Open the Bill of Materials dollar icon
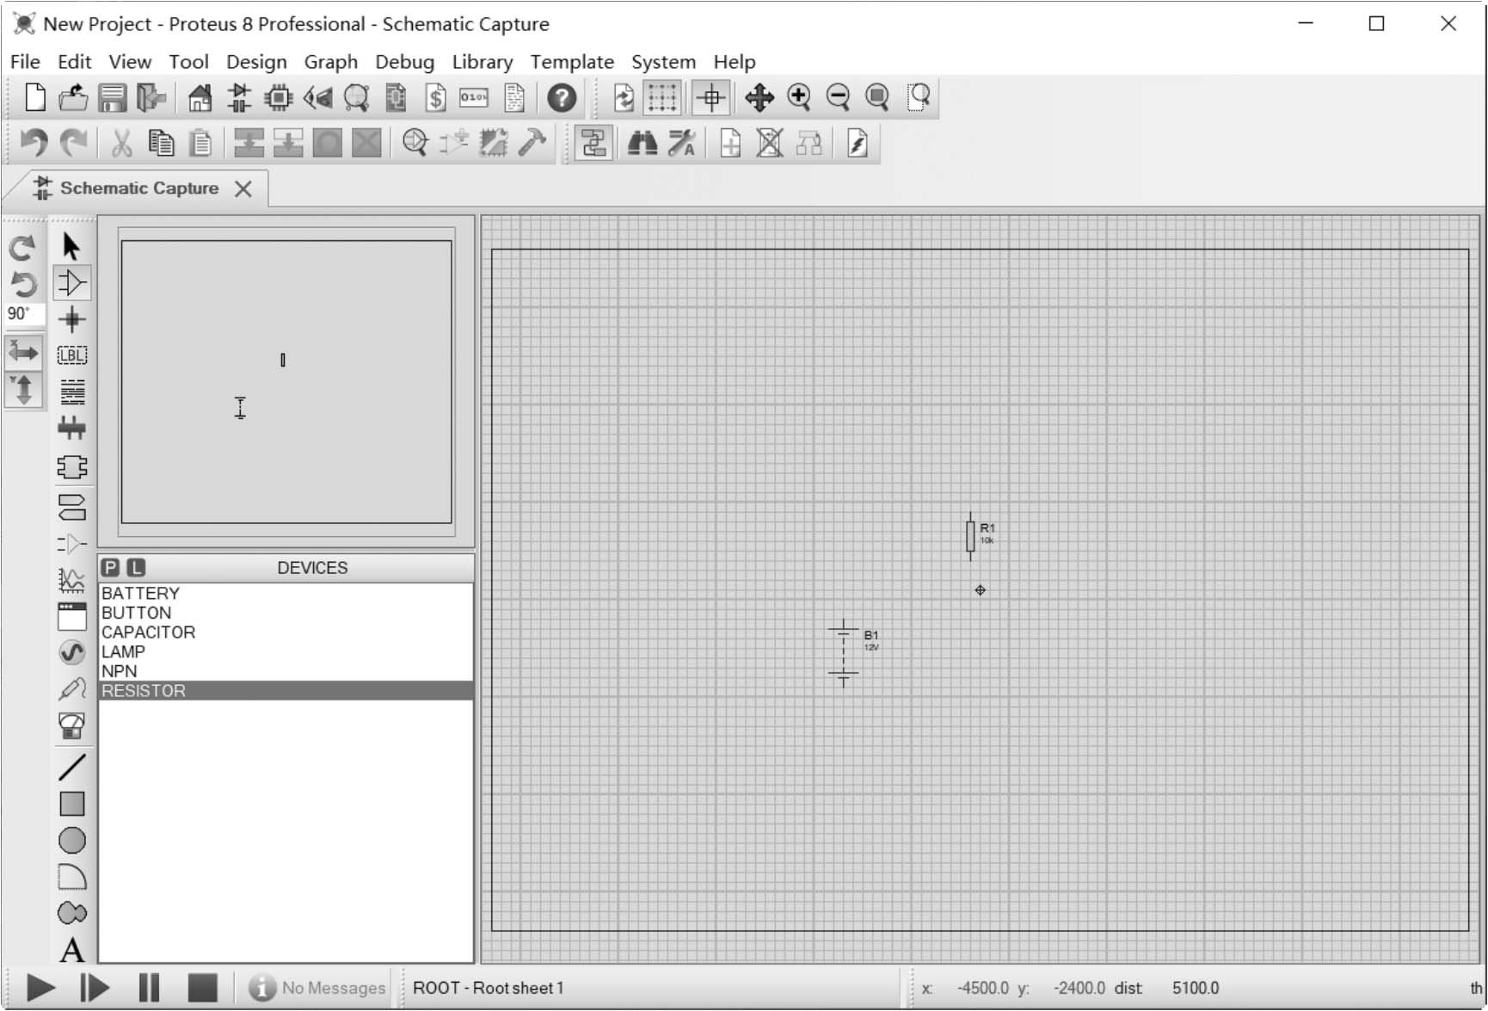 click(436, 98)
